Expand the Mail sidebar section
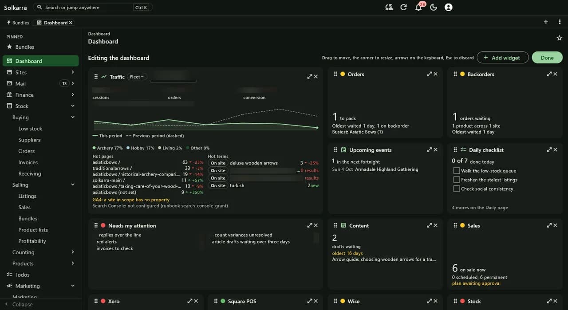The width and height of the screenshot is (568, 310). pyautogui.click(x=73, y=83)
